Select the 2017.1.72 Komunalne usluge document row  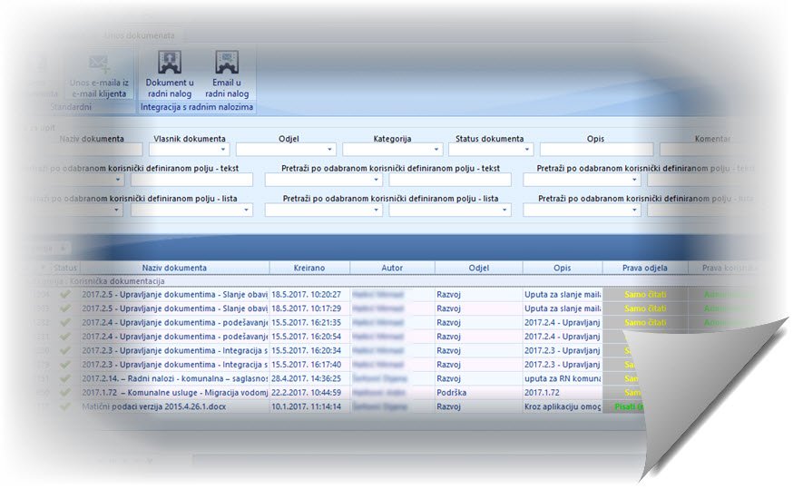(x=174, y=393)
